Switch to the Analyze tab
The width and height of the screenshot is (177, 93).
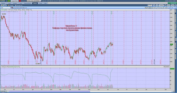coord(15,3)
